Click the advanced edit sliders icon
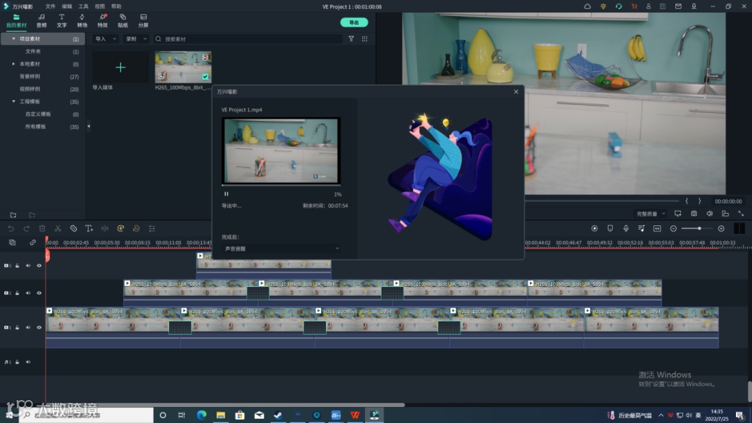The width and height of the screenshot is (752, 423). coord(152,228)
